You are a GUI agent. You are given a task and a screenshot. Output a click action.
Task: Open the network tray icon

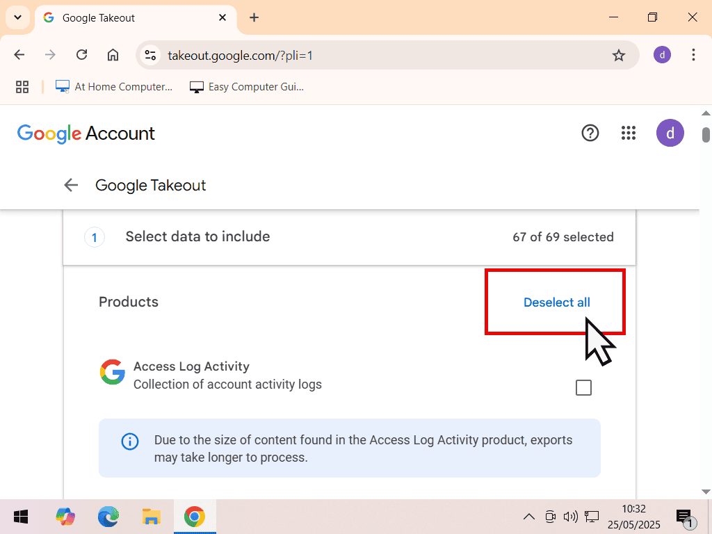pos(592,517)
